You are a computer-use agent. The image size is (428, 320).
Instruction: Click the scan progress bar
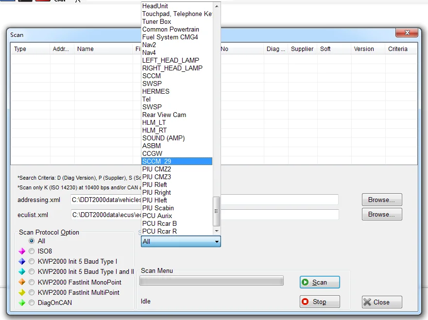(x=211, y=281)
